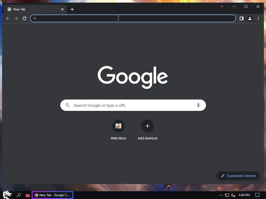
Task: Click the Add shortcut button
Action: click(148, 130)
